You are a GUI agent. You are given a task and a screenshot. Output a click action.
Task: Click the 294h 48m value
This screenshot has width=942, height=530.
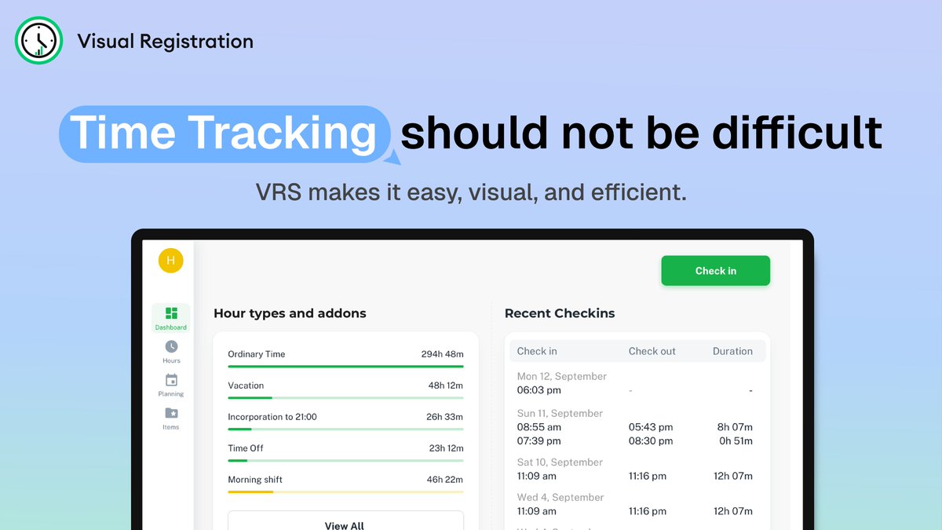pos(442,354)
